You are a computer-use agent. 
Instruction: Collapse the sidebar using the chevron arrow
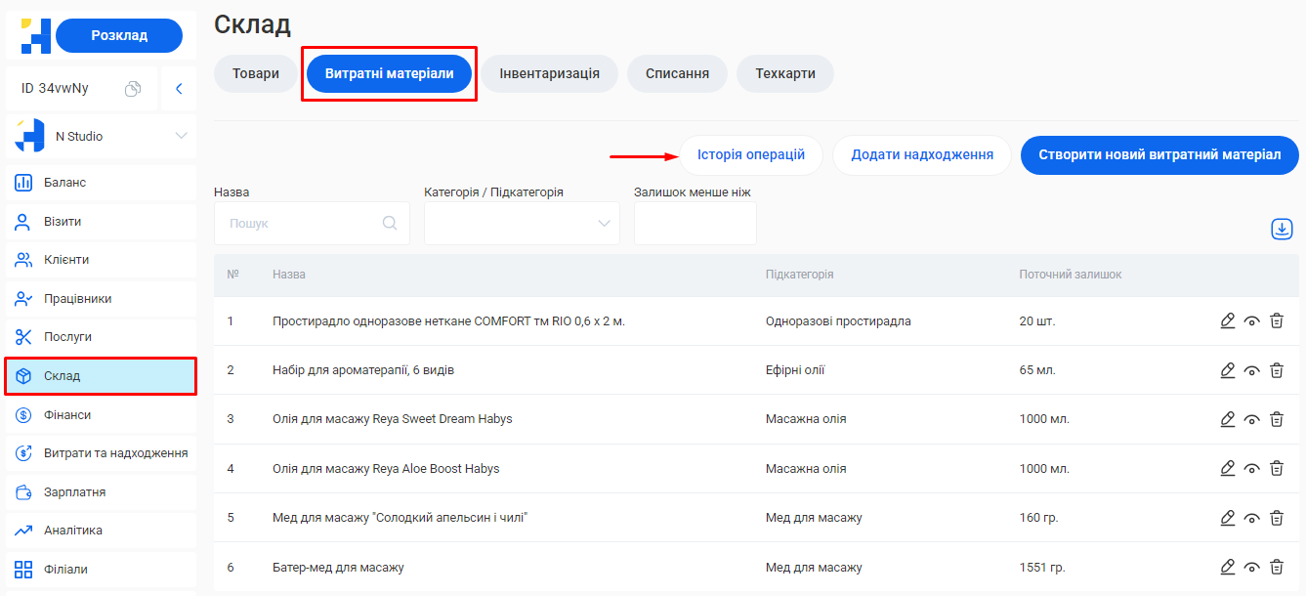point(179,87)
